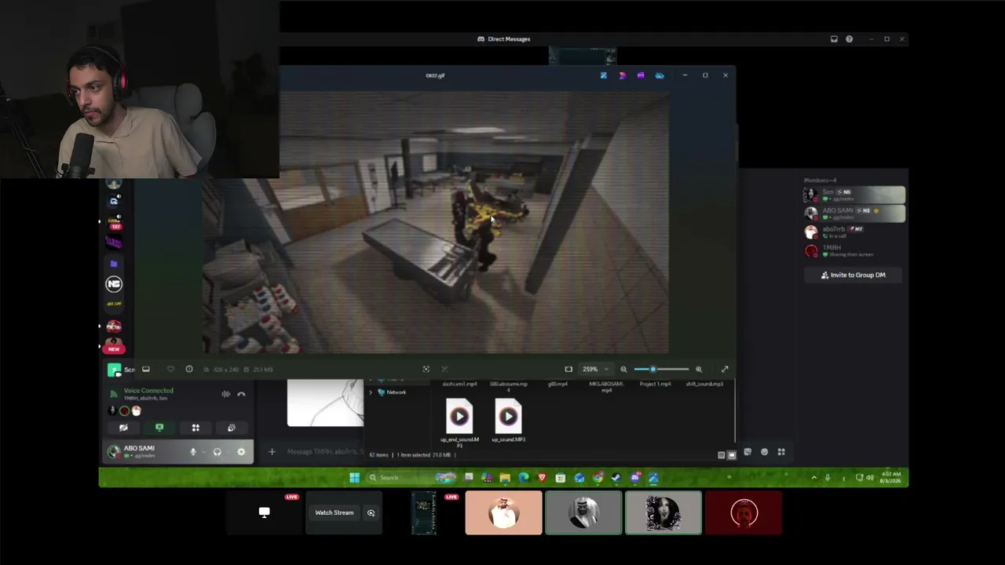Image resolution: width=1005 pixels, height=565 pixels.
Task: Open the live stream preview thumbnail
Action: point(423,513)
